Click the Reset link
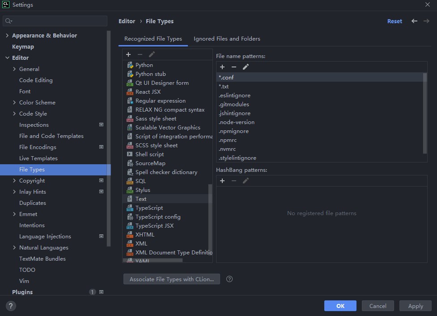 click(395, 21)
